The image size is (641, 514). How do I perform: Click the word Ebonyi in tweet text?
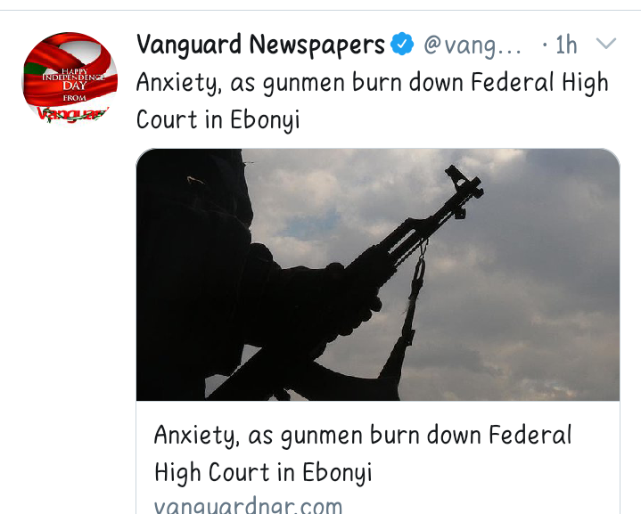[x=265, y=119]
